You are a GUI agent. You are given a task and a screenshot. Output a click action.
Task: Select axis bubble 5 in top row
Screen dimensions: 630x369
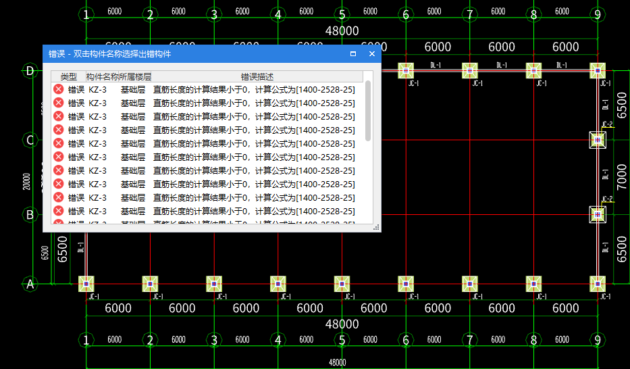342,15
